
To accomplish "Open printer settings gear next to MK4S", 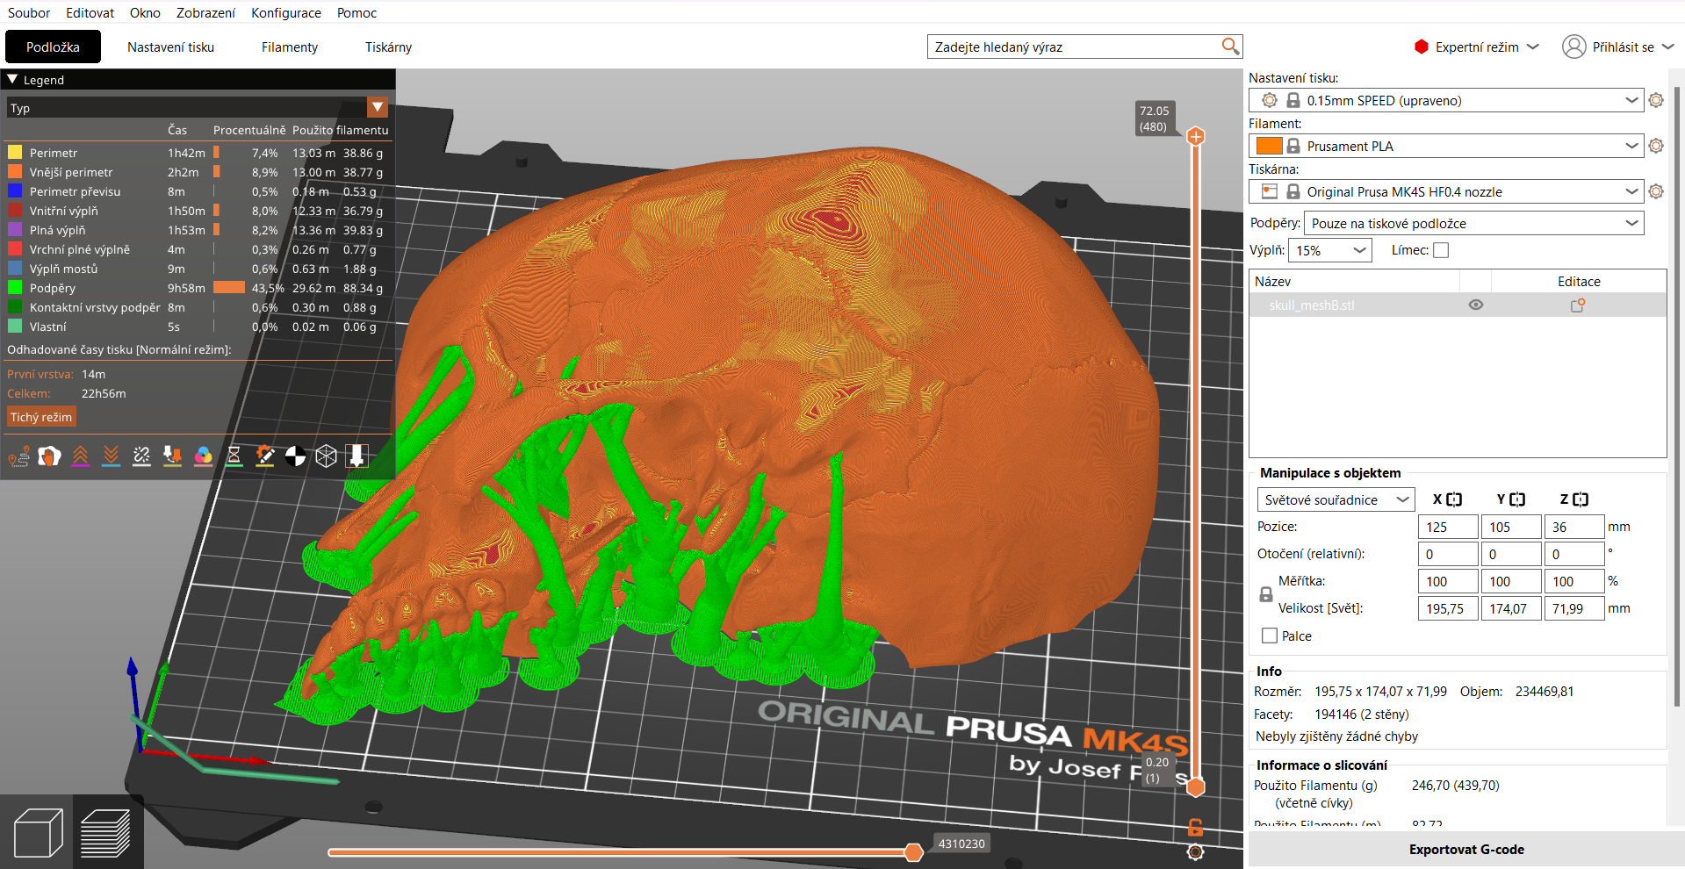I will click(1656, 191).
